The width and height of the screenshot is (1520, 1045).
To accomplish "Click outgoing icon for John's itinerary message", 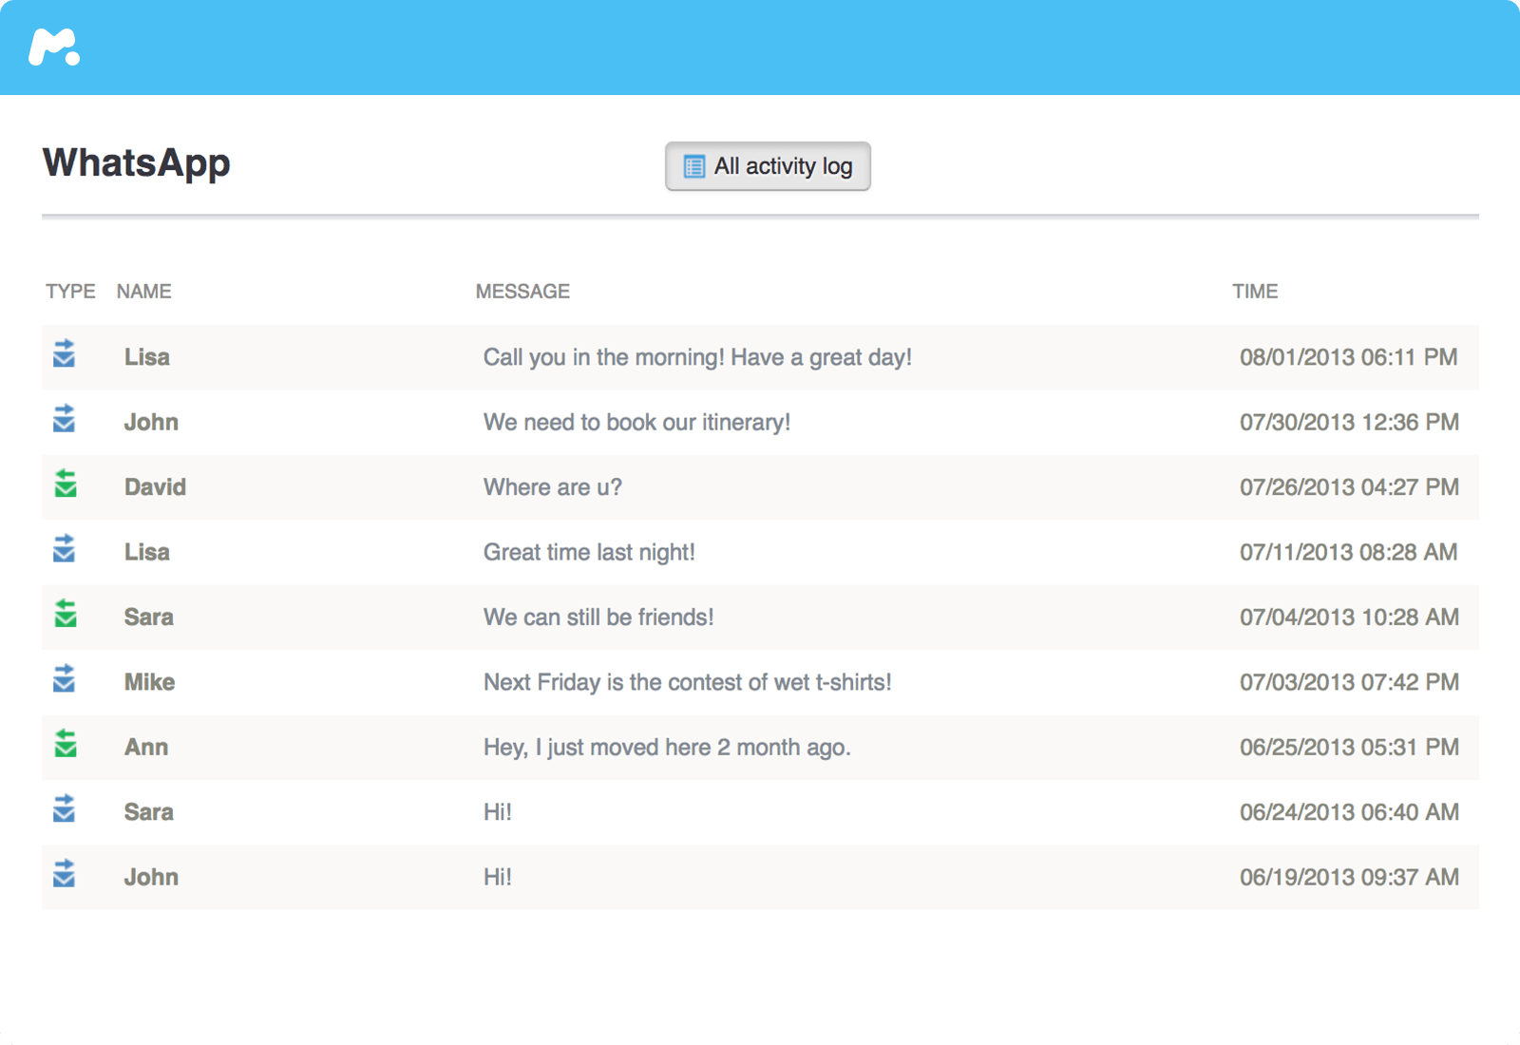I will tap(64, 418).
